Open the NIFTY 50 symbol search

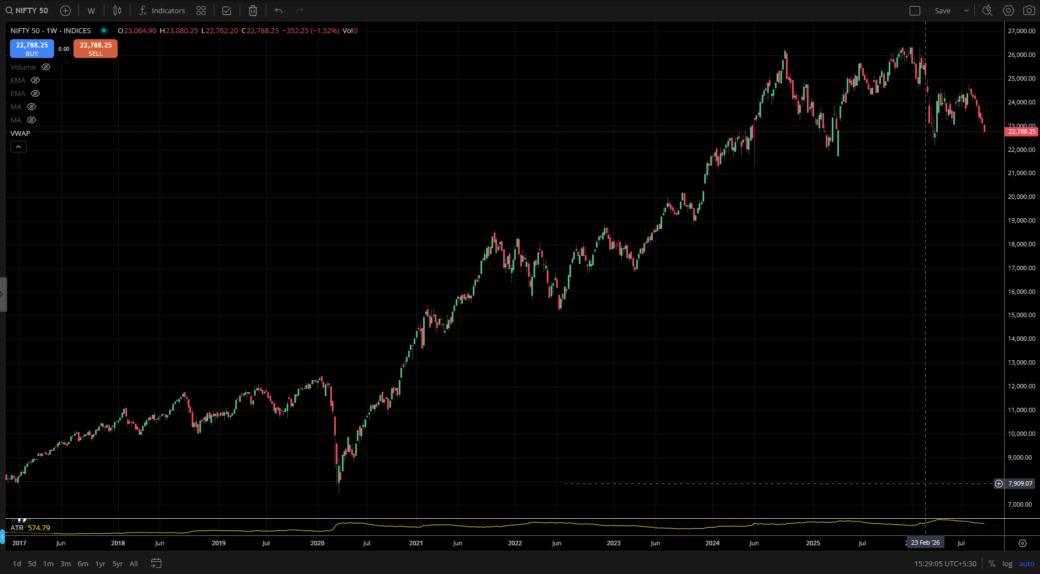click(x=27, y=10)
